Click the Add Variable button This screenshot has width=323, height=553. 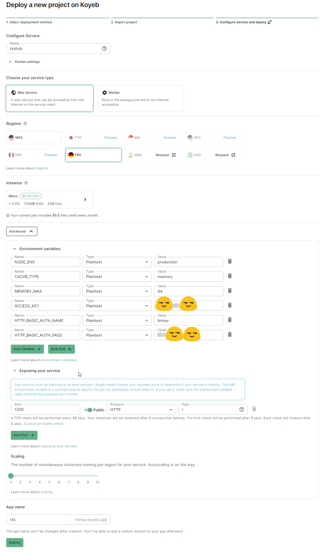pos(27,349)
